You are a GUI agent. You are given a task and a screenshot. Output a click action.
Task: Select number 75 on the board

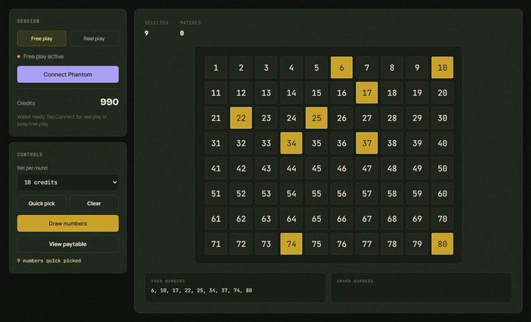(x=316, y=244)
